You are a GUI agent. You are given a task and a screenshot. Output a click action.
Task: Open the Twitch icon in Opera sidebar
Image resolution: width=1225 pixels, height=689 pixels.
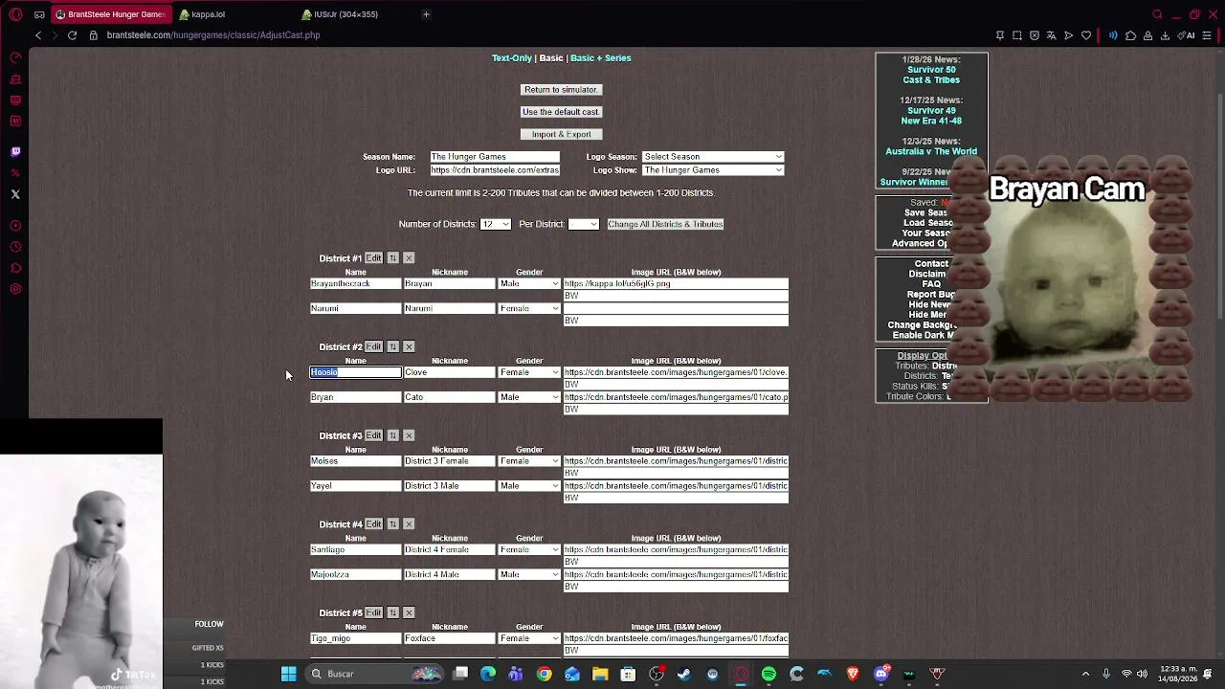15,151
